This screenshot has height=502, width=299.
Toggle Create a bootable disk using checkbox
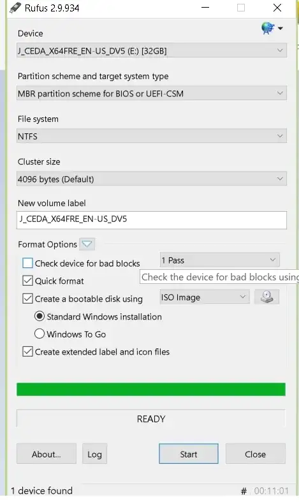point(27,299)
